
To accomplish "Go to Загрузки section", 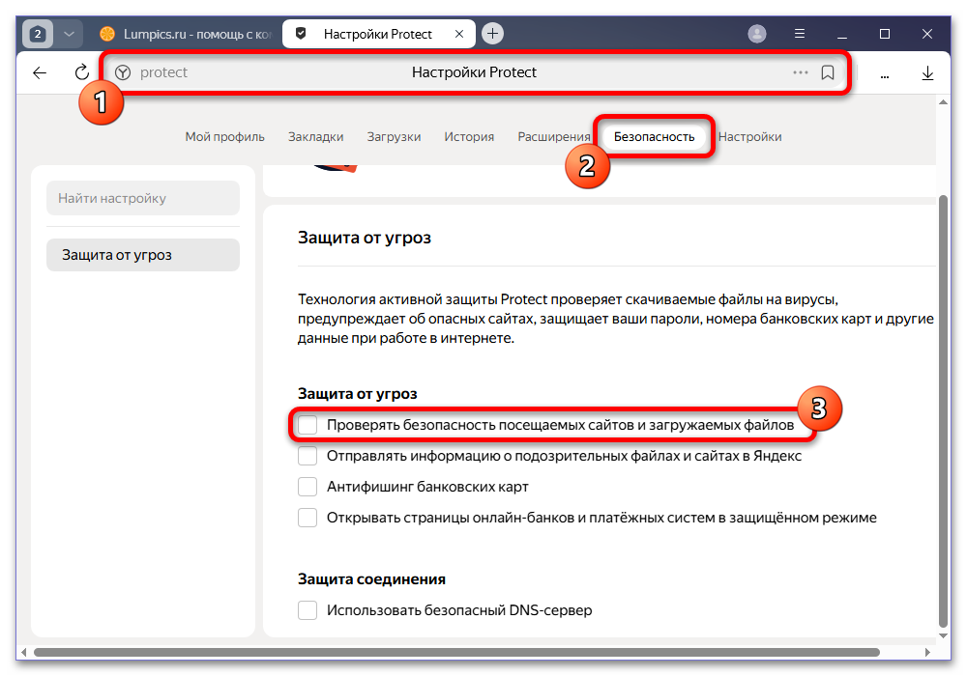I will tap(394, 137).
